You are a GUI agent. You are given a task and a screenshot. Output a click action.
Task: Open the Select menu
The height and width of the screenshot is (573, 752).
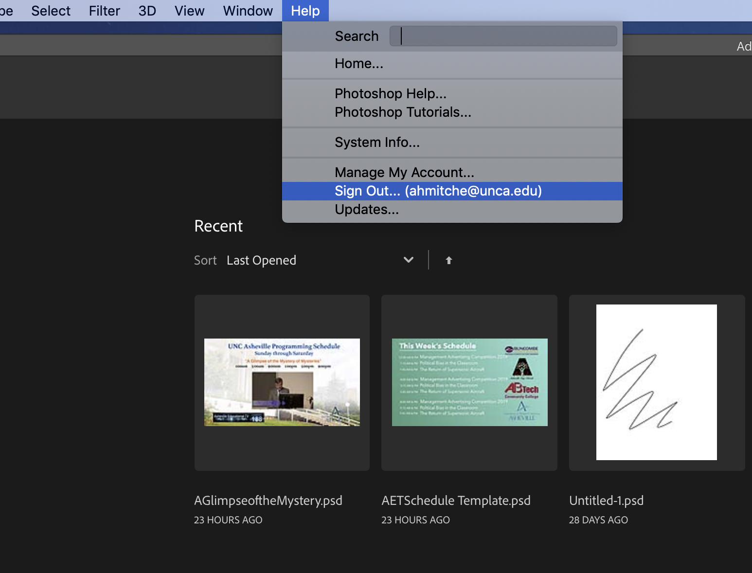tap(51, 11)
